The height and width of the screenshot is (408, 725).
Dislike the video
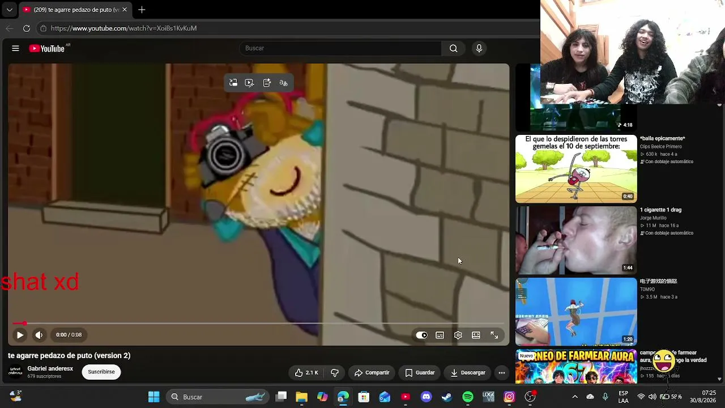[335, 372]
